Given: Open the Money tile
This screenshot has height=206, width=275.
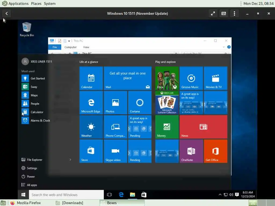Looking at the screenshot, I should (167, 127).
